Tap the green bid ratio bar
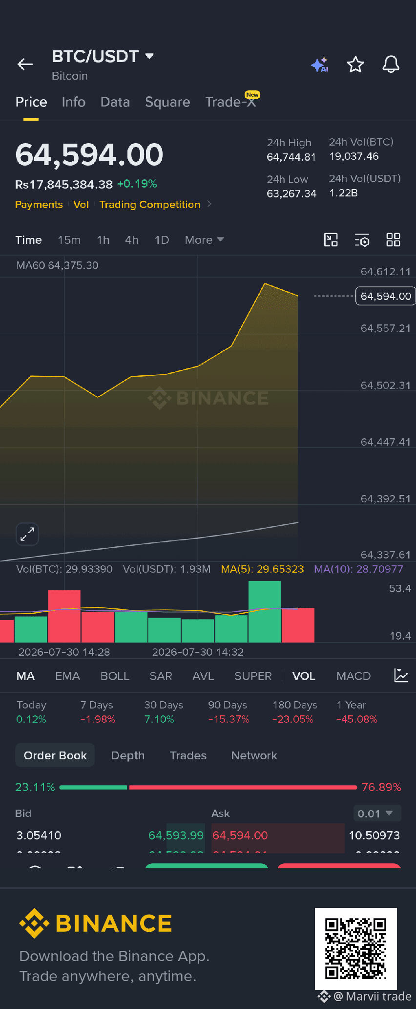The image size is (416, 1009). click(93, 787)
